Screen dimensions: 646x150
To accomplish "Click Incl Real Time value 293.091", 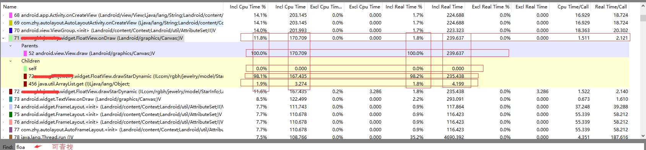I will (x=455, y=99).
